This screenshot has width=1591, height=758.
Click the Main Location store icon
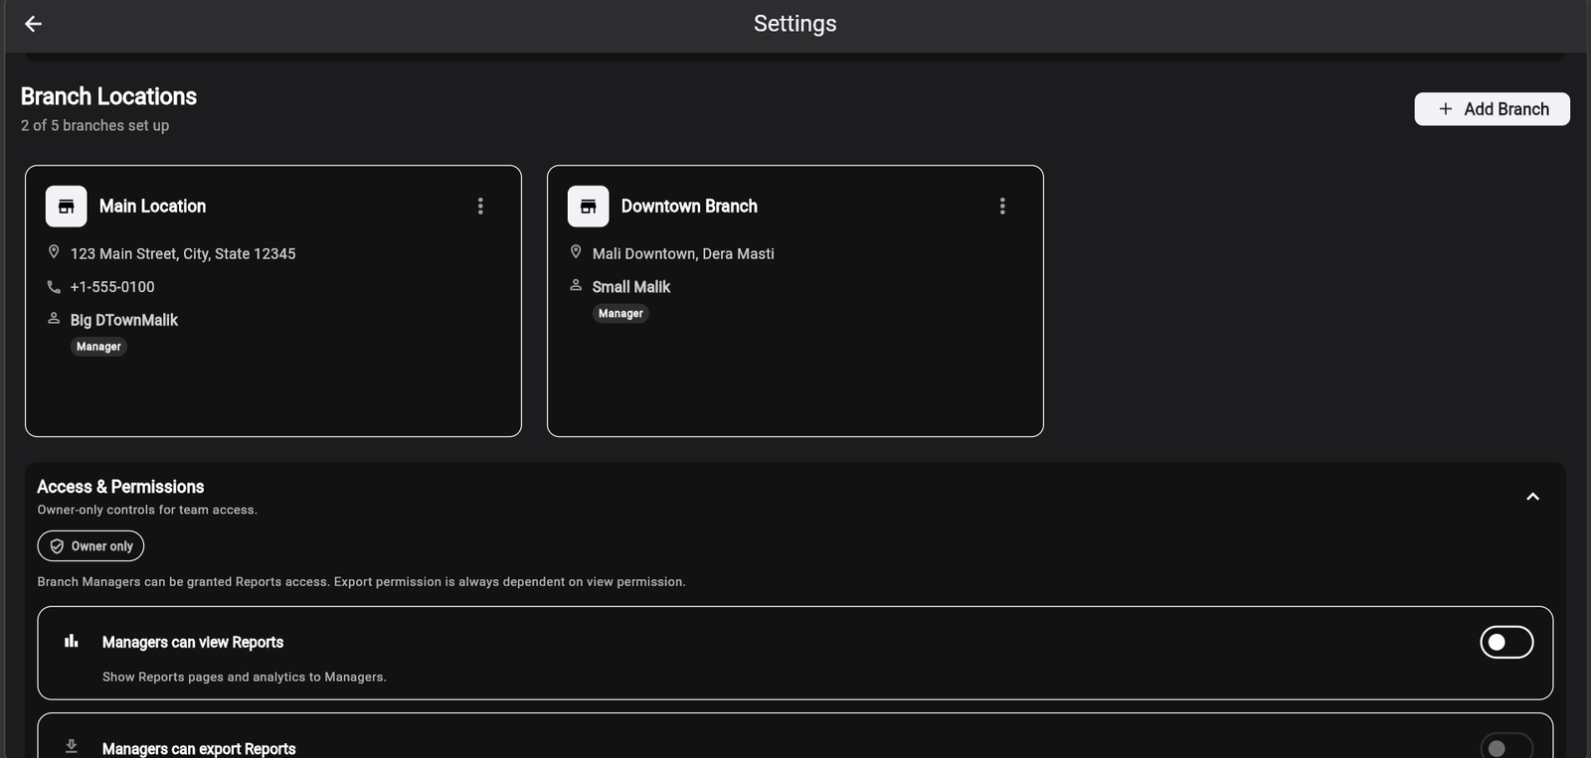67,207
